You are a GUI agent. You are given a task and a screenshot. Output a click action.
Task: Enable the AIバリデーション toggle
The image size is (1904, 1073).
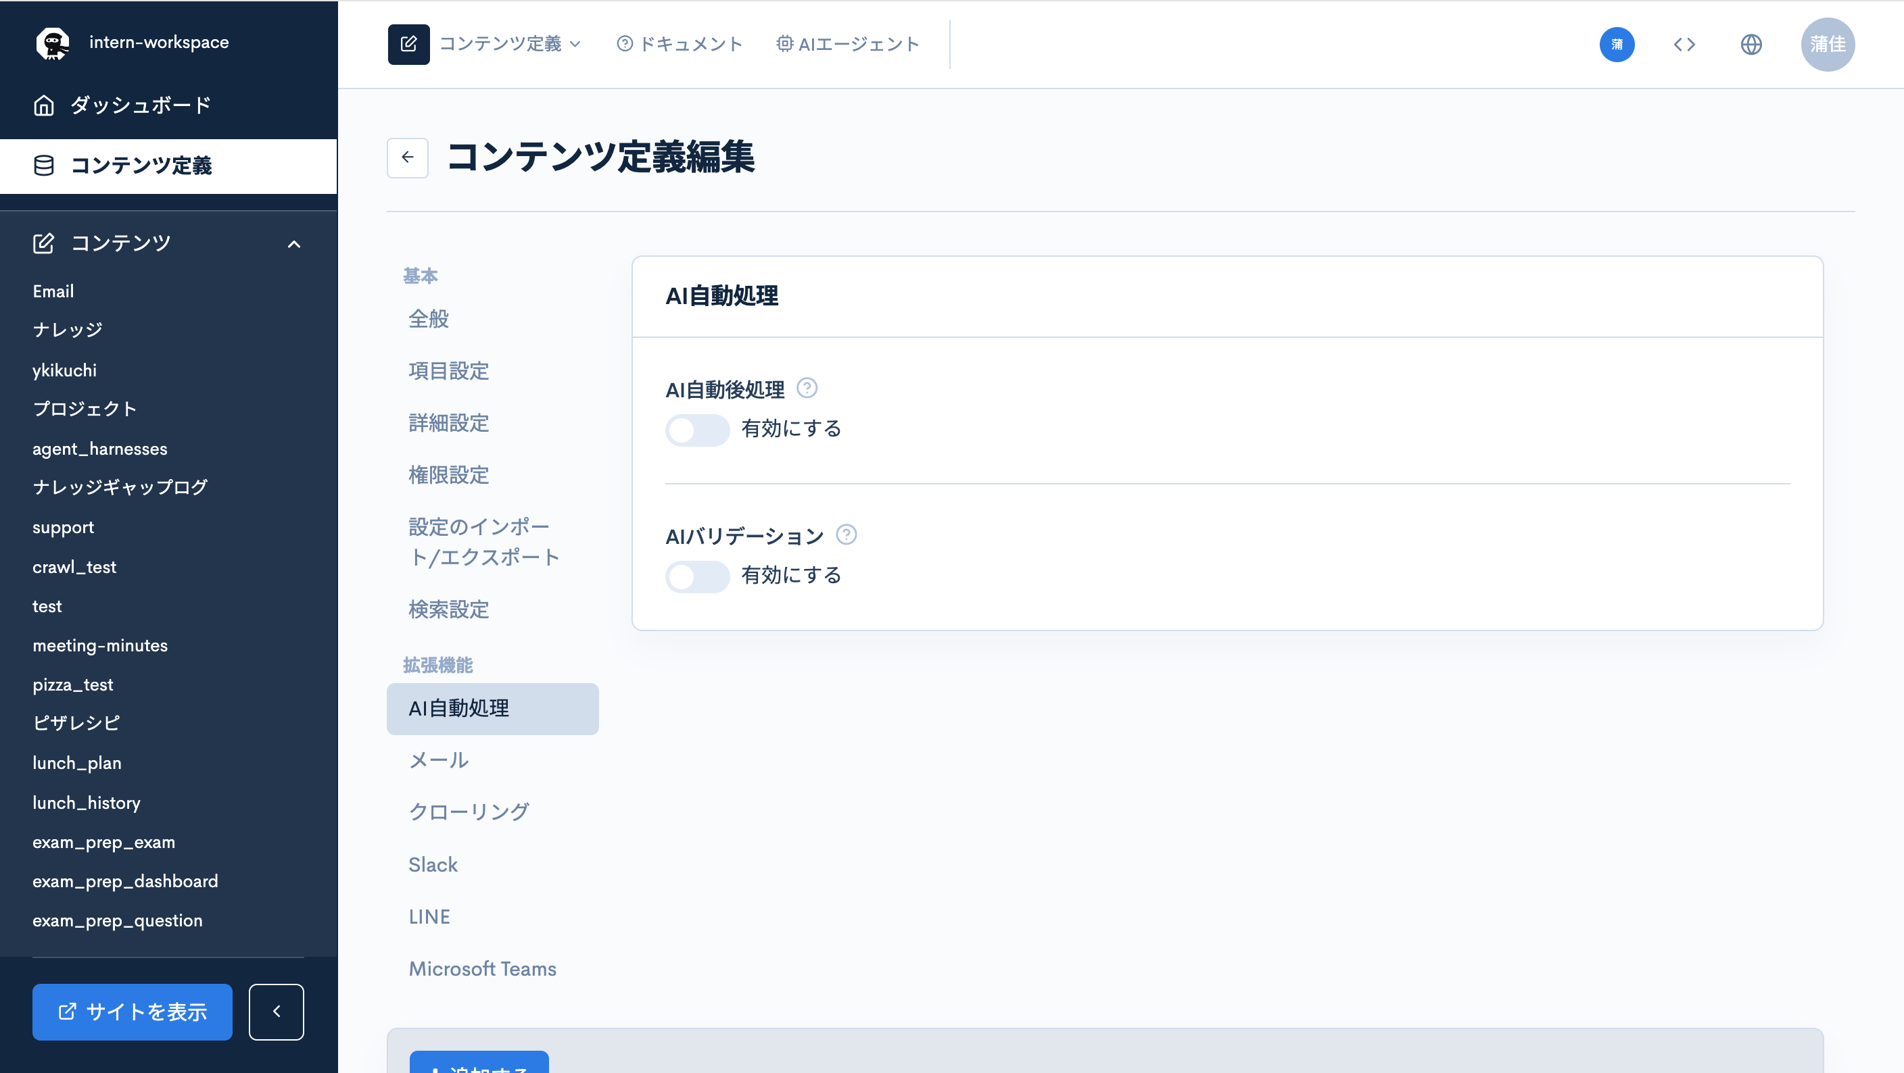click(x=697, y=576)
